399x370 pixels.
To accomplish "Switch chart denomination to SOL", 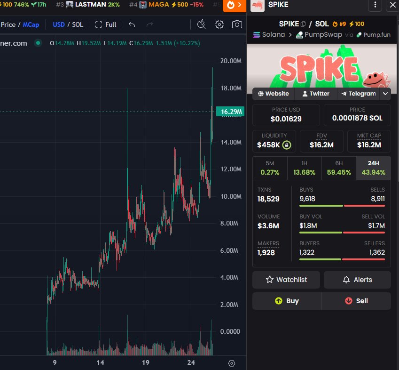I will coord(78,24).
